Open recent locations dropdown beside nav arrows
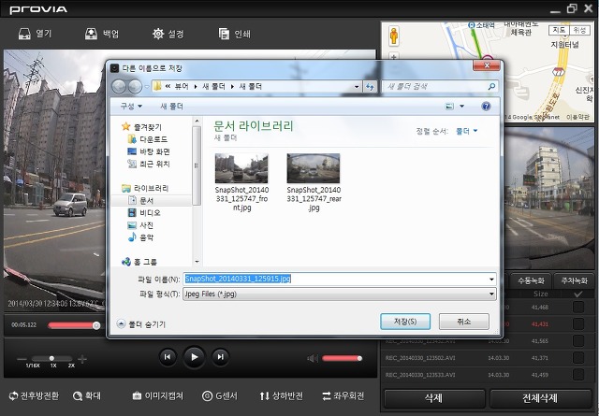Screen dimensions: 599x416 [x=147, y=87]
